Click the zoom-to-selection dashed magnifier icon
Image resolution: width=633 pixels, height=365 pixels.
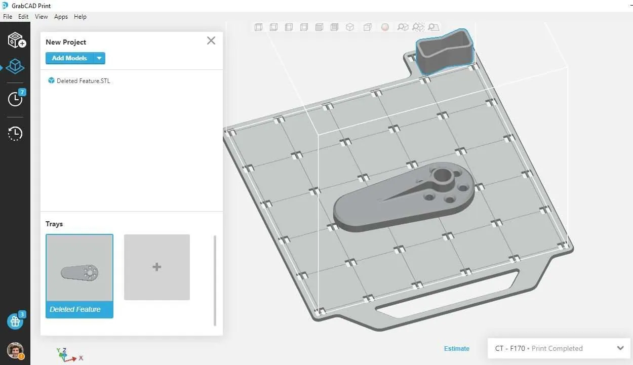pyautogui.click(x=418, y=27)
